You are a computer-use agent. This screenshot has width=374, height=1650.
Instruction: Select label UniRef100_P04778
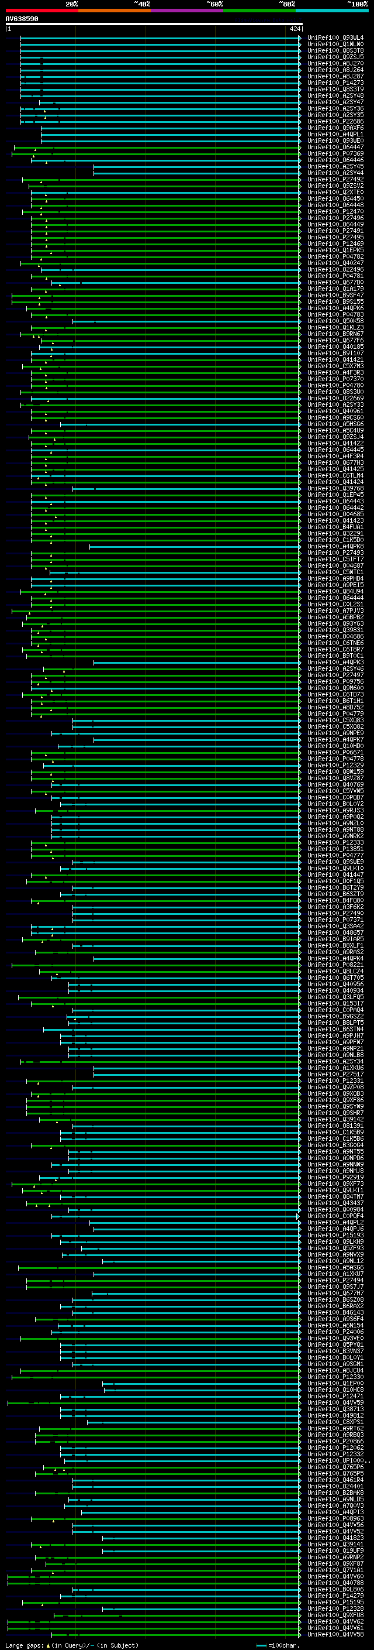coord(335,759)
